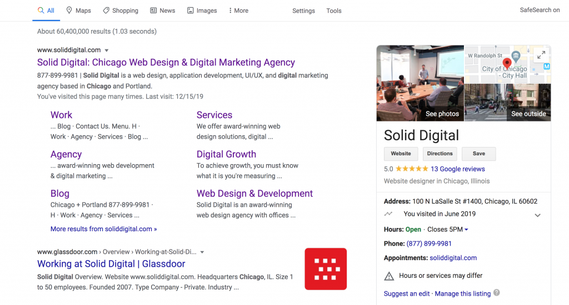
Task: Open search Settings
Action: point(303,11)
